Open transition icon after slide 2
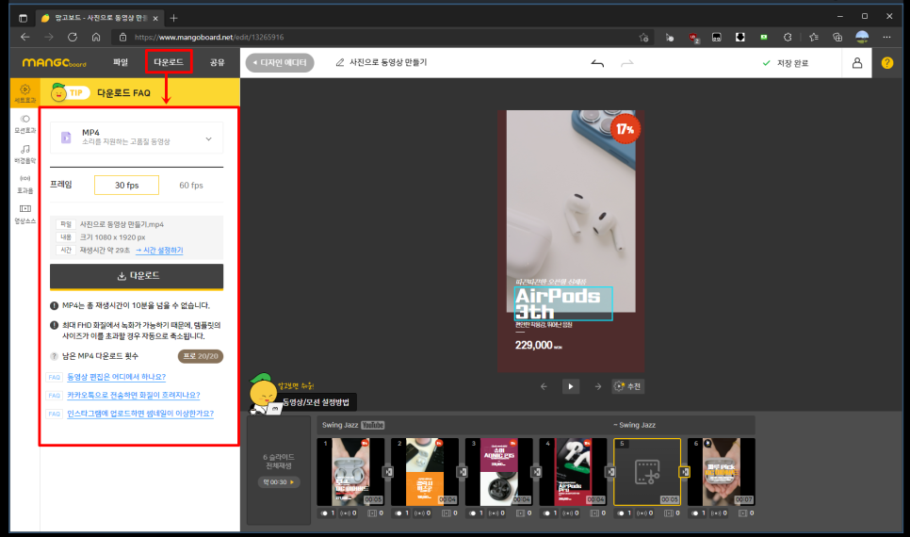 [x=463, y=471]
